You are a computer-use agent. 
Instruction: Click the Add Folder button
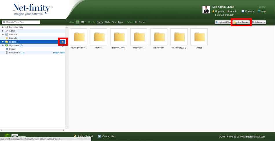[x=241, y=22]
